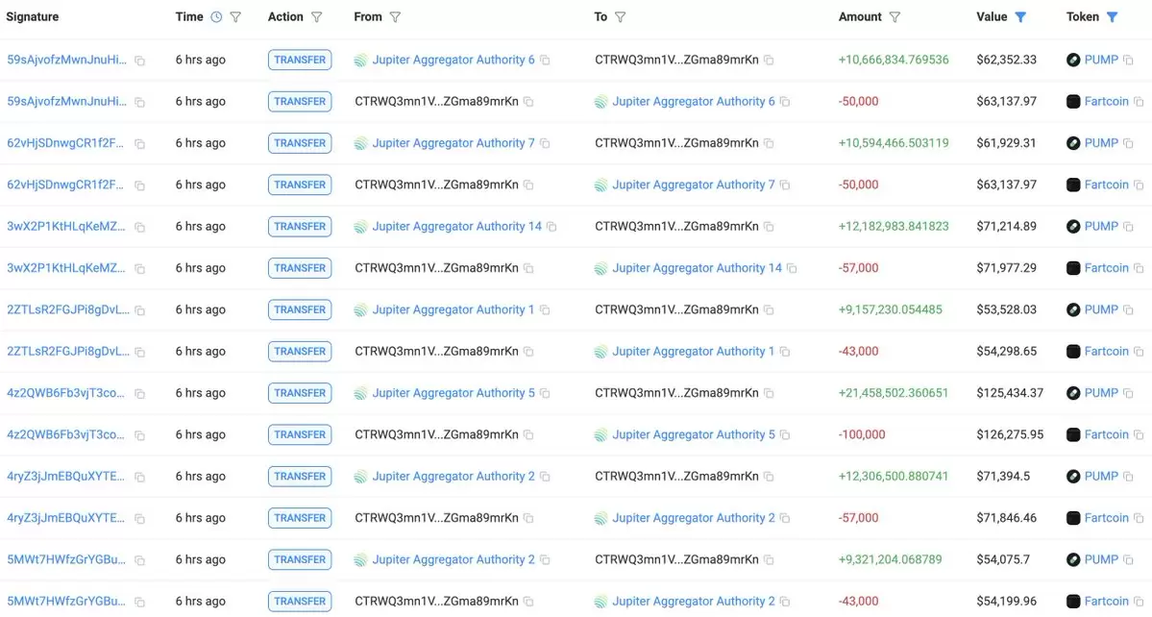Sort by Signature column header

tap(33, 17)
